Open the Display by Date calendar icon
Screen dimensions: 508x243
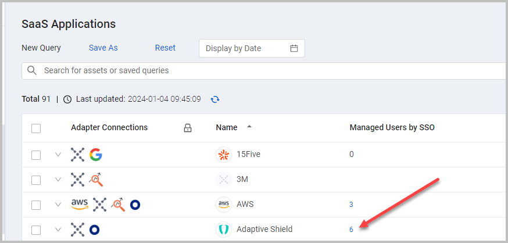pyautogui.click(x=294, y=48)
